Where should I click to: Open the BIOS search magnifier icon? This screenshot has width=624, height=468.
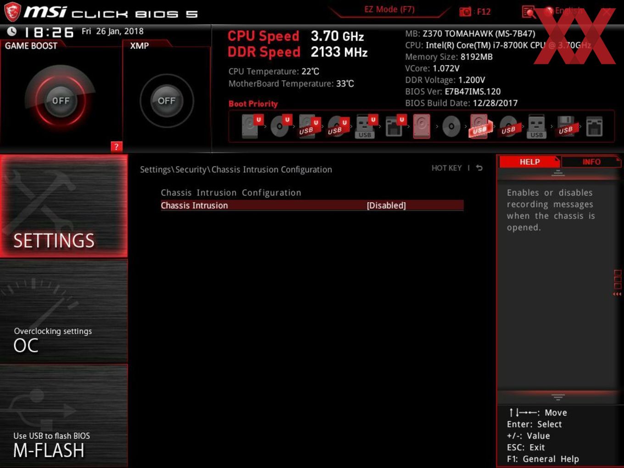[x=529, y=12]
